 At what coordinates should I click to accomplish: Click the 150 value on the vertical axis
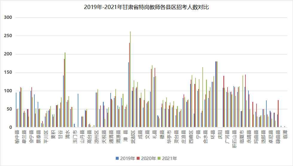pyautogui.click(x=8, y=73)
